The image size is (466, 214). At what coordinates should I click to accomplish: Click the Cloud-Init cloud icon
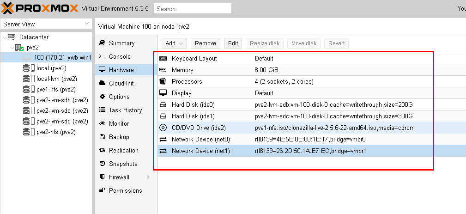(103, 83)
